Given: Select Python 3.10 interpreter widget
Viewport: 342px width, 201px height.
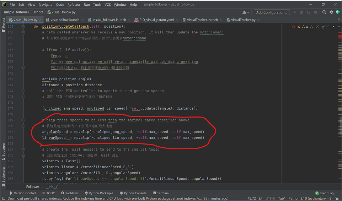Looking at the screenshot, I should click(310, 199).
